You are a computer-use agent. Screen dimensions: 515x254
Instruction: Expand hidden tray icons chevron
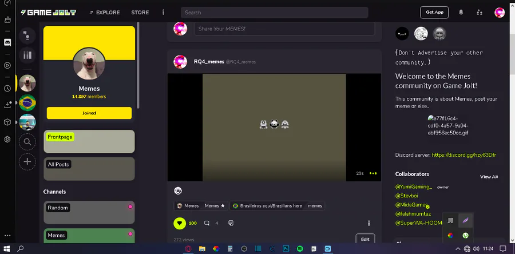458,249
